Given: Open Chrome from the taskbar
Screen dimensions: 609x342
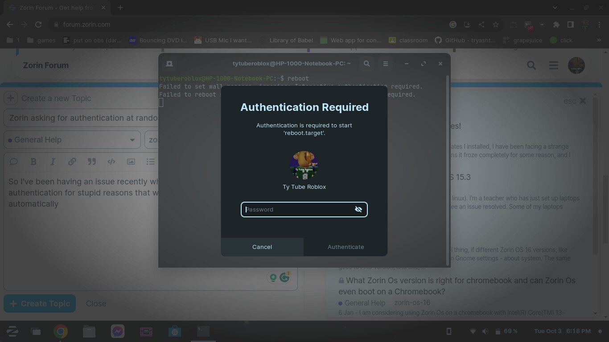Looking at the screenshot, I should click(61, 331).
